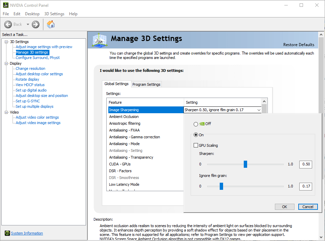Click the System Information icon at bottom left
325x241 pixels.
pos(7,233)
